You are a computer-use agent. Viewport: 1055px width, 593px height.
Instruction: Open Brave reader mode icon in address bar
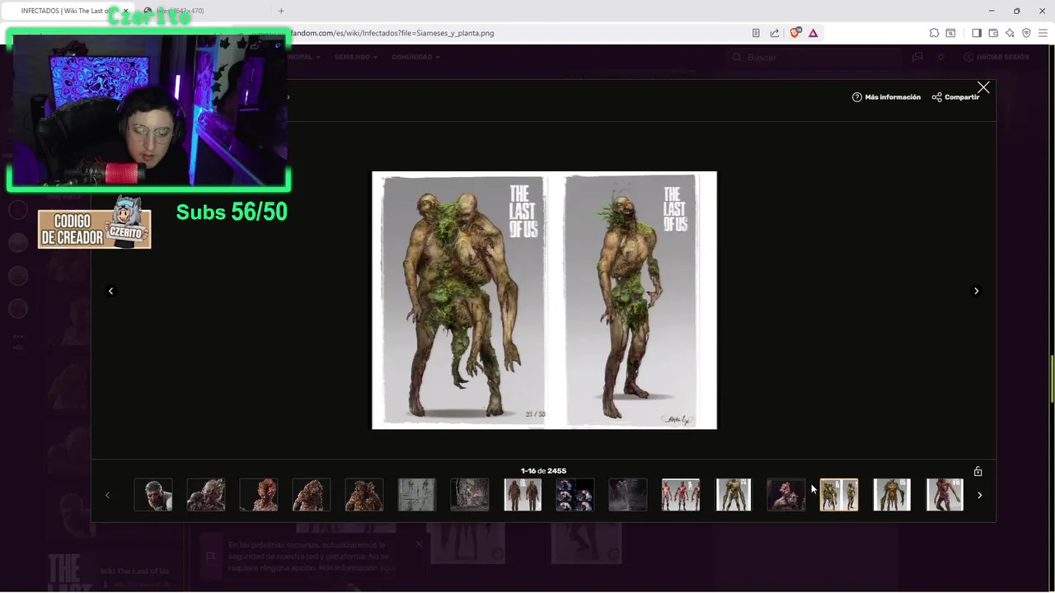click(x=756, y=33)
